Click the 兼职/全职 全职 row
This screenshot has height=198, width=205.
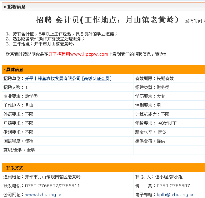point(68,150)
